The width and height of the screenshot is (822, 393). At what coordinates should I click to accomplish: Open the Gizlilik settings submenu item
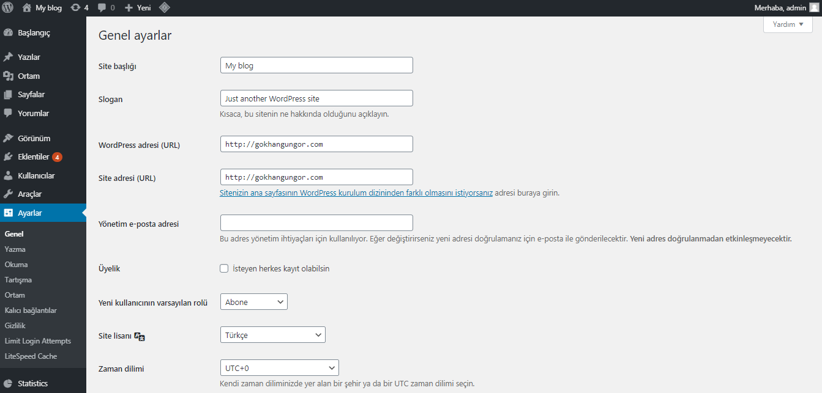(15, 326)
